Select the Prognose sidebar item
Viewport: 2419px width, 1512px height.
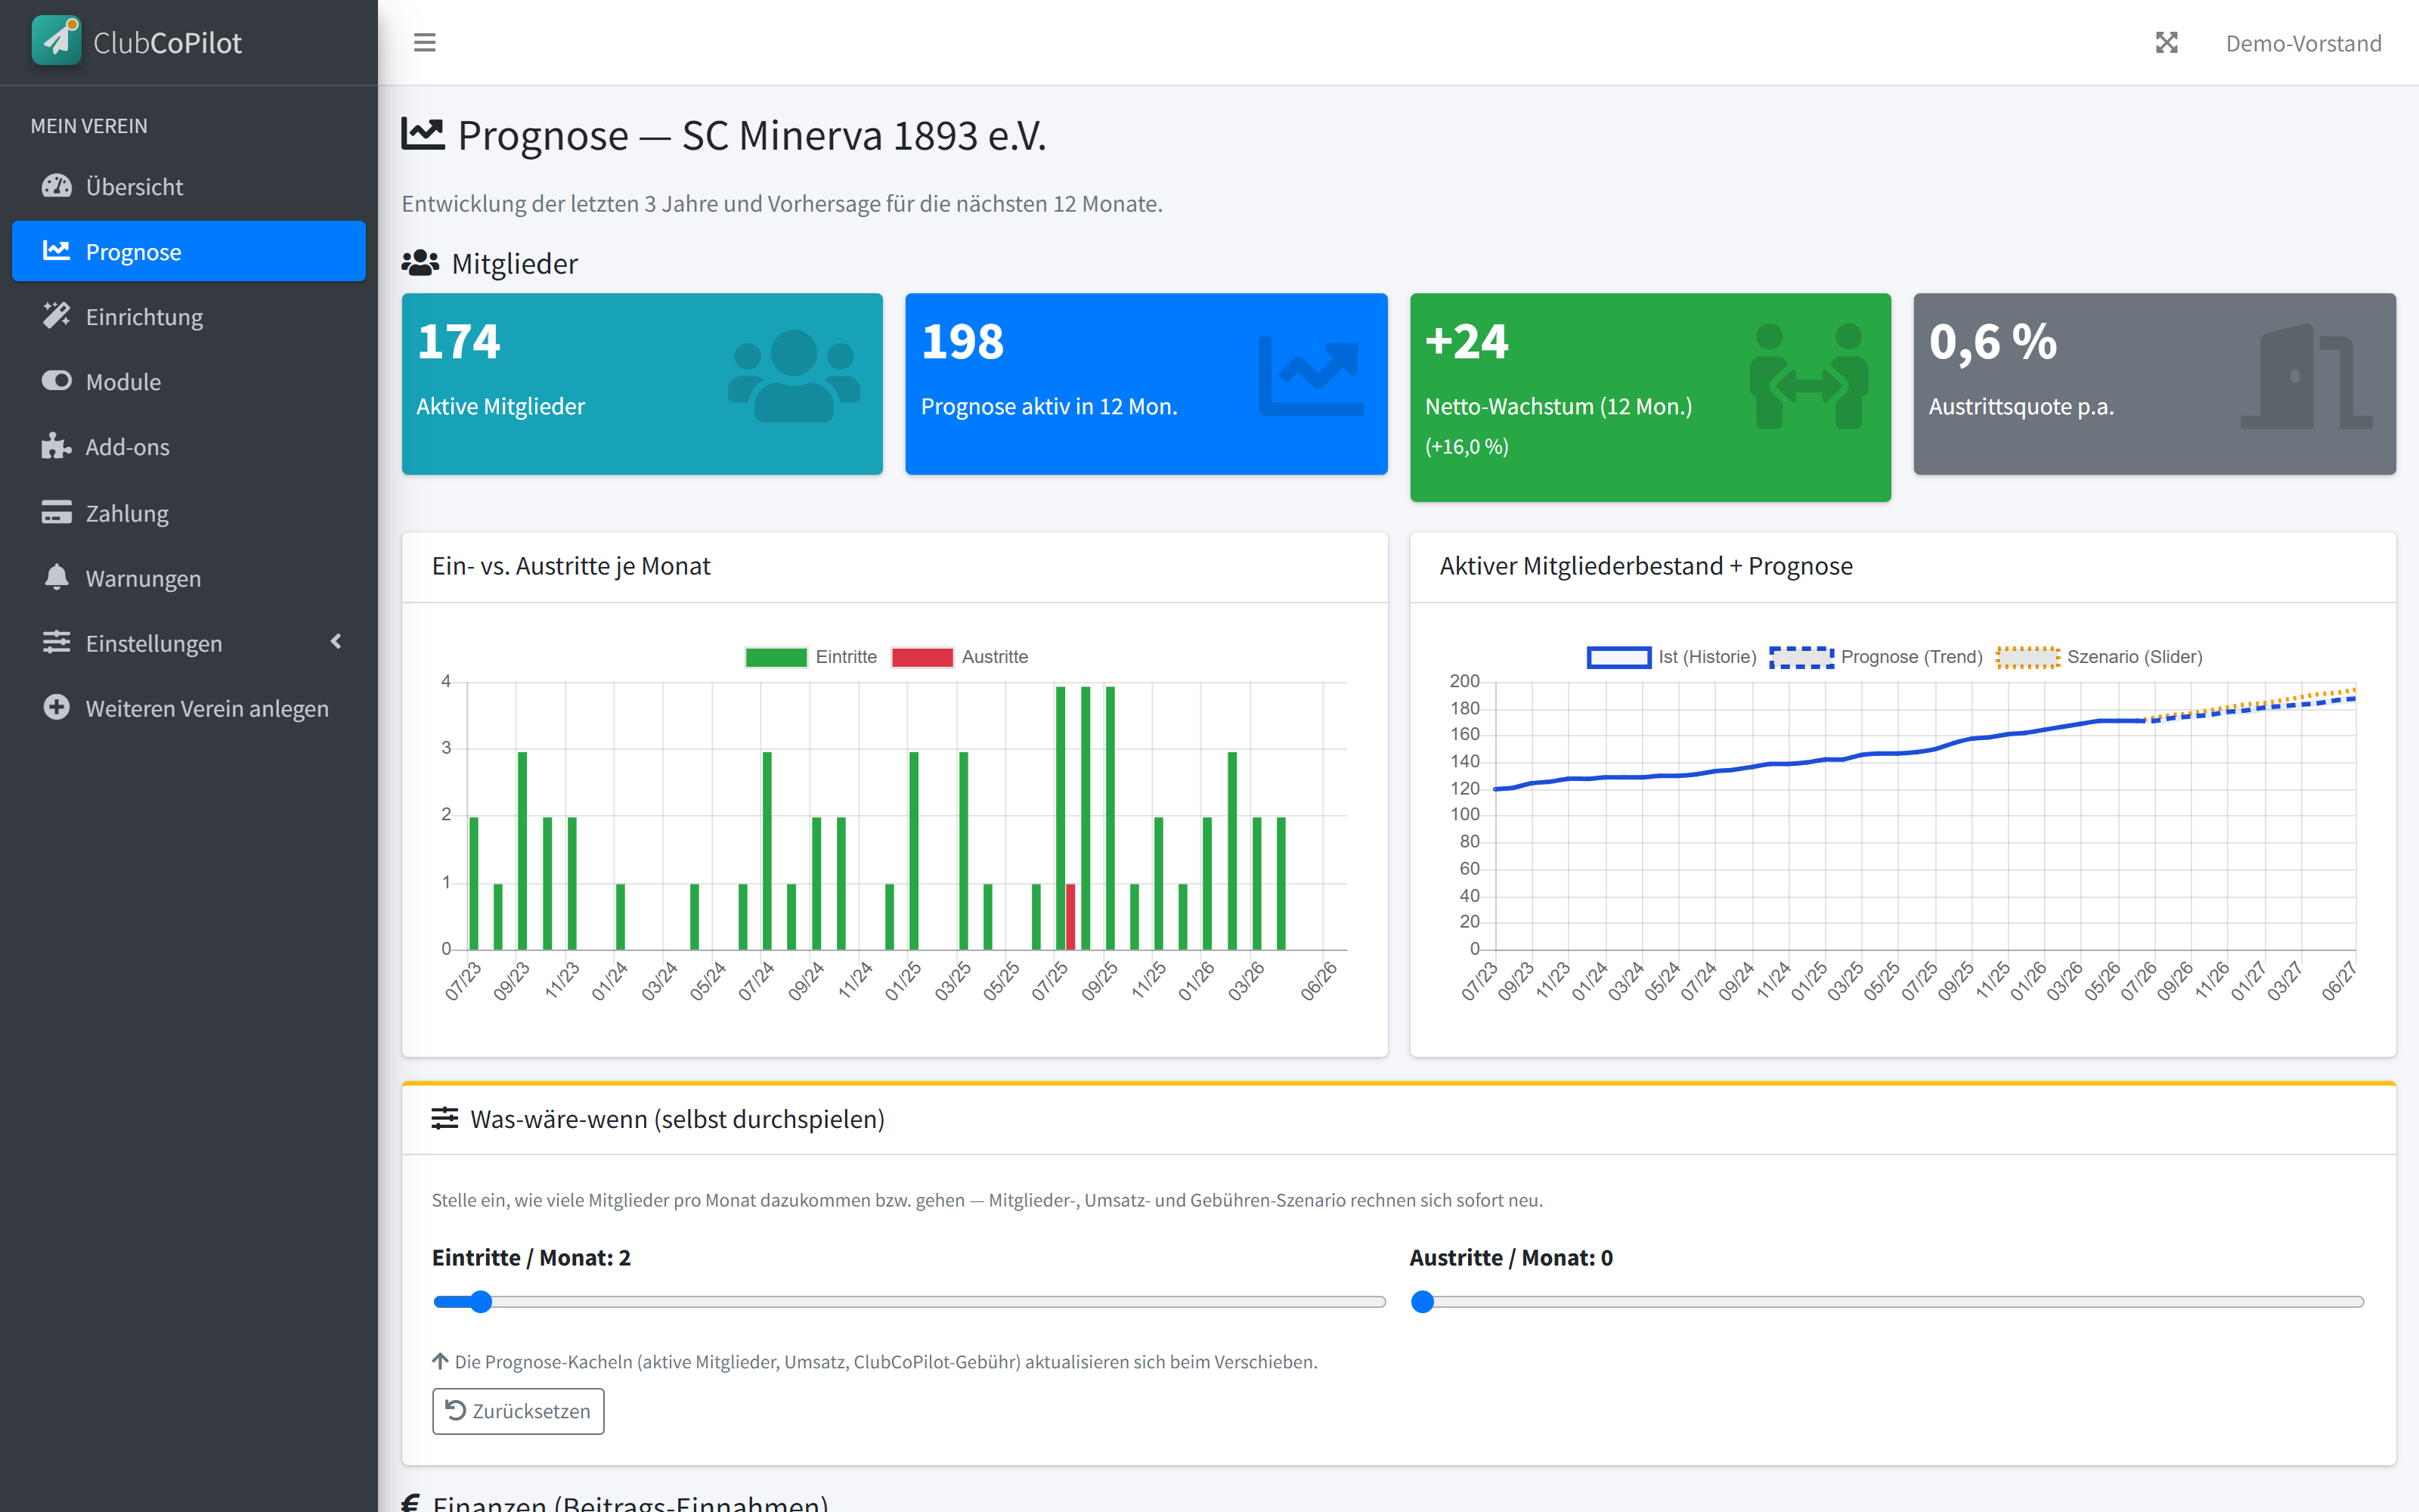189,251
